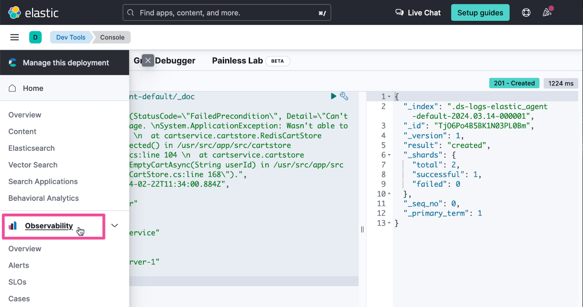Run the request with the play icon
583x307 pixels.
(x=333, y=96)
